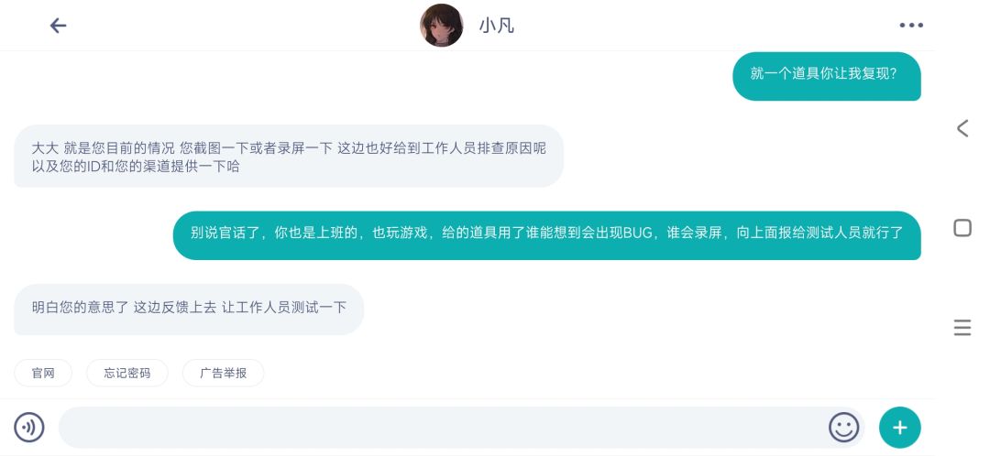The image size is (990, 456).
Task: Open the Android recent apps menu
Action: tap(962, 327)
